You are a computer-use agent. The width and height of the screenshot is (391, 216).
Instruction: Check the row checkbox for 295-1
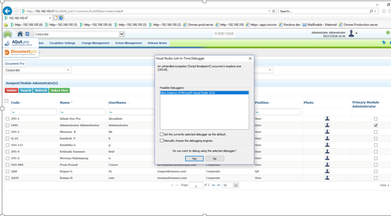click(x=8, y=119)
